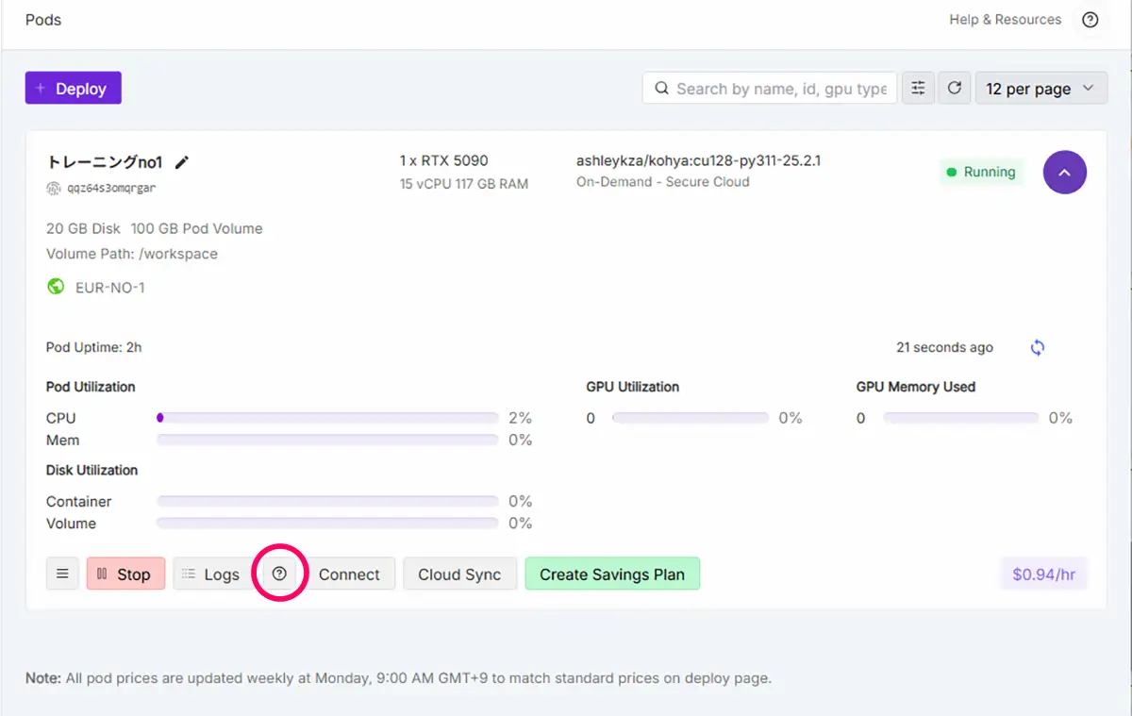Click the 20 GB Disk 100 GB Pod Volume text
Image resolution: width=1132 pixels, height=716 pixels.
tap(154, 228)
